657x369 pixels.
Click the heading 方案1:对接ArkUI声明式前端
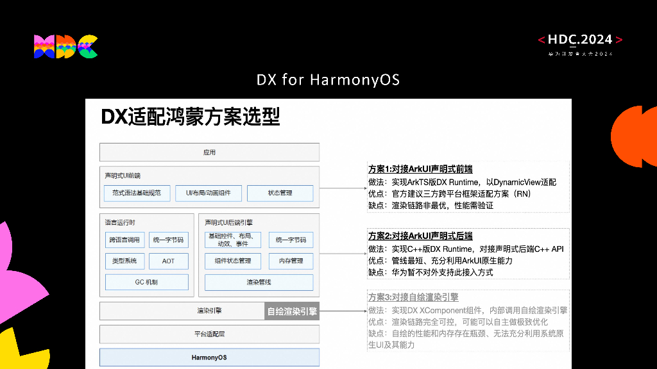pos(420,169)
